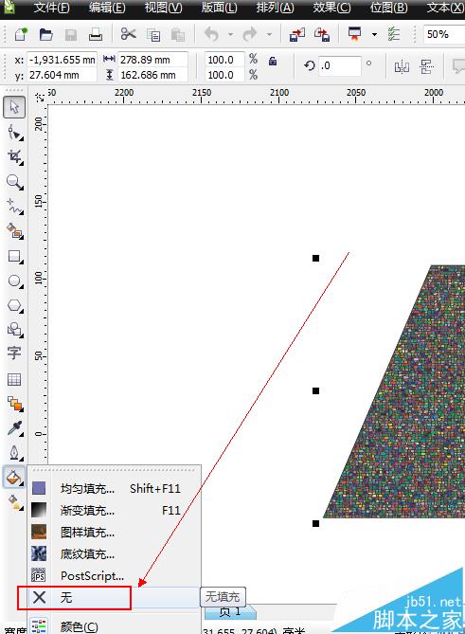Click the Mirror horizontally icon
This screenshot has height=634, width=465.
click(402, 66)
